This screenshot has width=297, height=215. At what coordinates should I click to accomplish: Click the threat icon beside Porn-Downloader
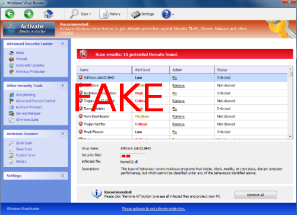81,116
